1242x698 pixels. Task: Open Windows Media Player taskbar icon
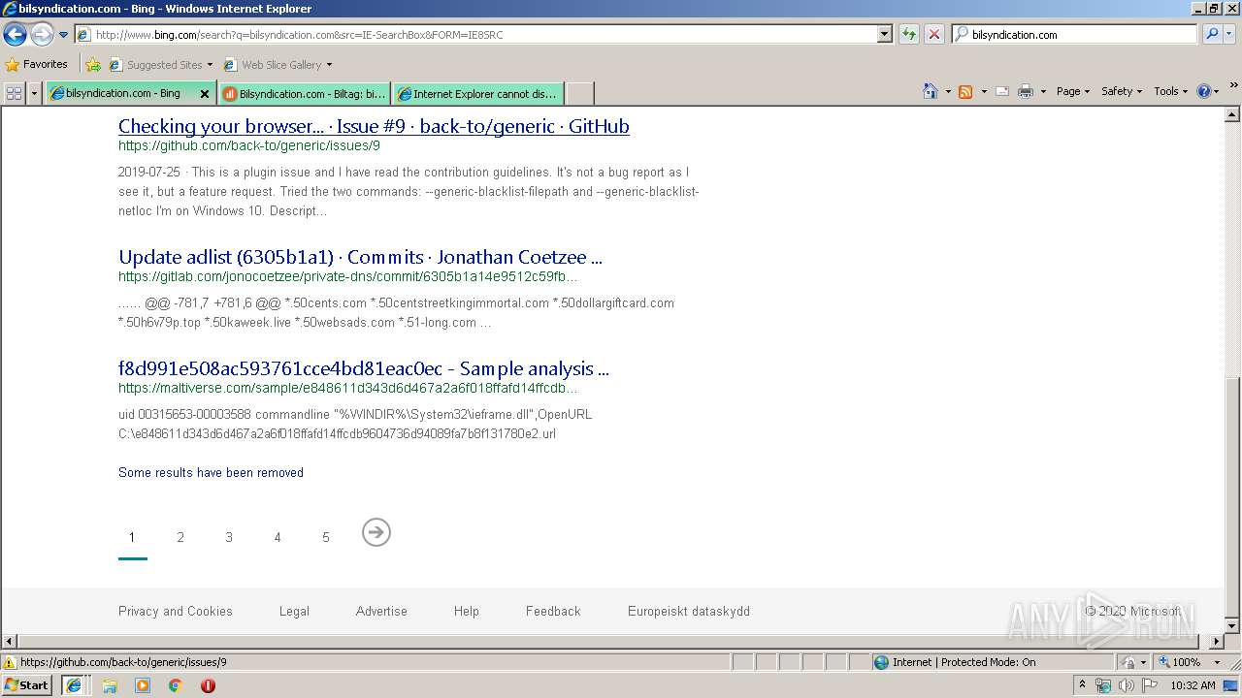[x=143, y=685]
